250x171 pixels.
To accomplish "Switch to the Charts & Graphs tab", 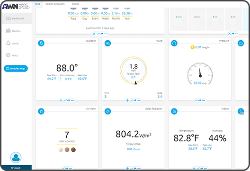I will [x=55, y=4].
